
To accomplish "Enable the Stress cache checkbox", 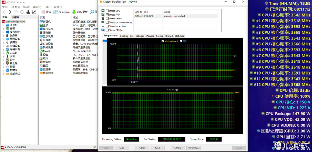I will click(x=107, y=18).
